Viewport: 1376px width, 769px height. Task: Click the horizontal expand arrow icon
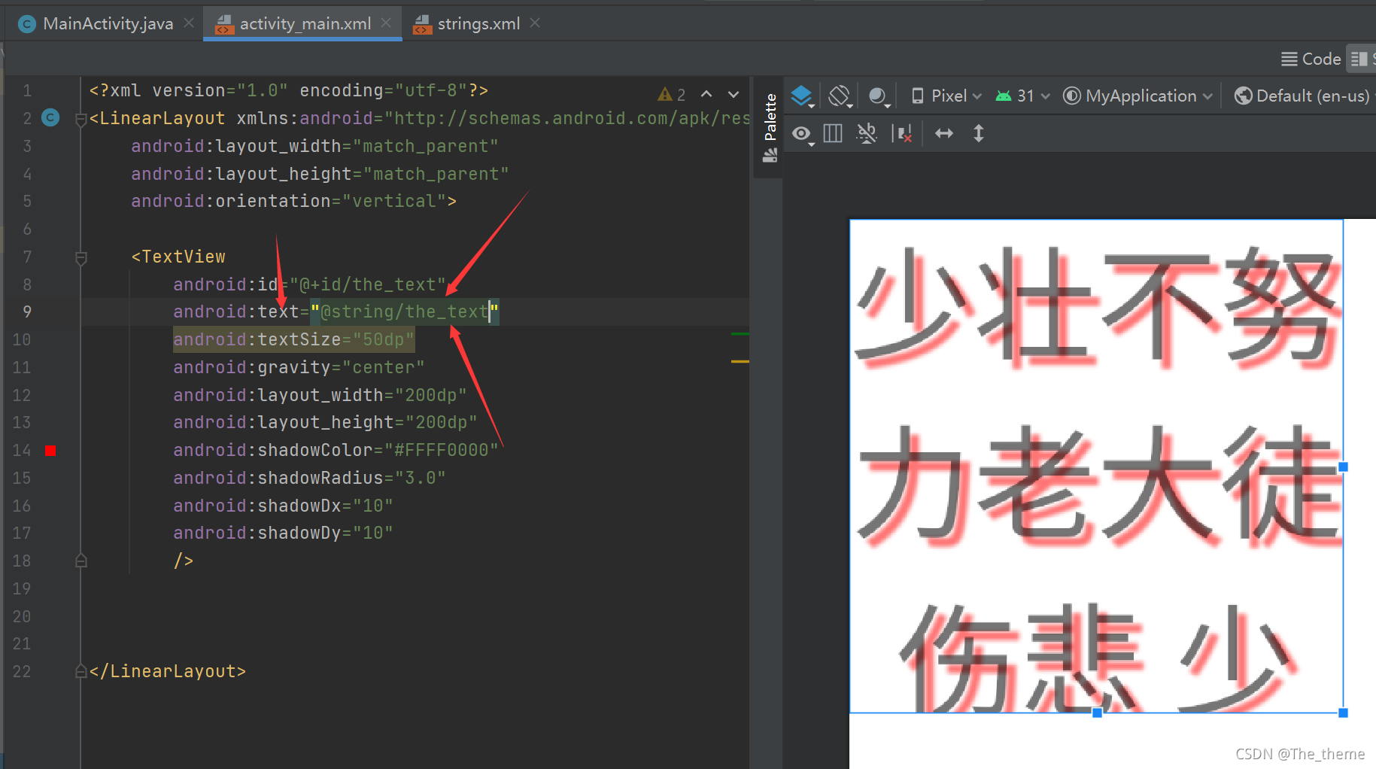tap(944, 134)
